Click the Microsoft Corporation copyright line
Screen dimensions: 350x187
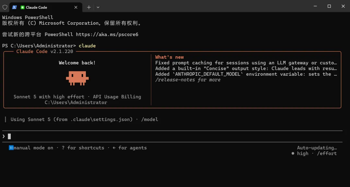tap(72, 23)
